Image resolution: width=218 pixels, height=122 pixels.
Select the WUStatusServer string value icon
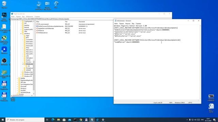pos(37,33)
